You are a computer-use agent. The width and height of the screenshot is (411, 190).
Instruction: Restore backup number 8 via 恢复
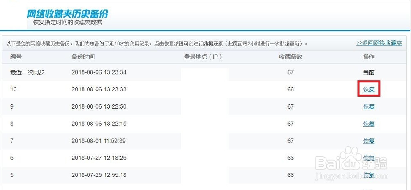pyautogui.click(x=369, y=124)
